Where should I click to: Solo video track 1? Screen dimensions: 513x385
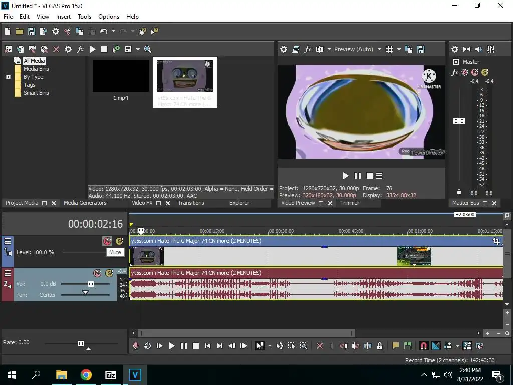pos(119,241)
